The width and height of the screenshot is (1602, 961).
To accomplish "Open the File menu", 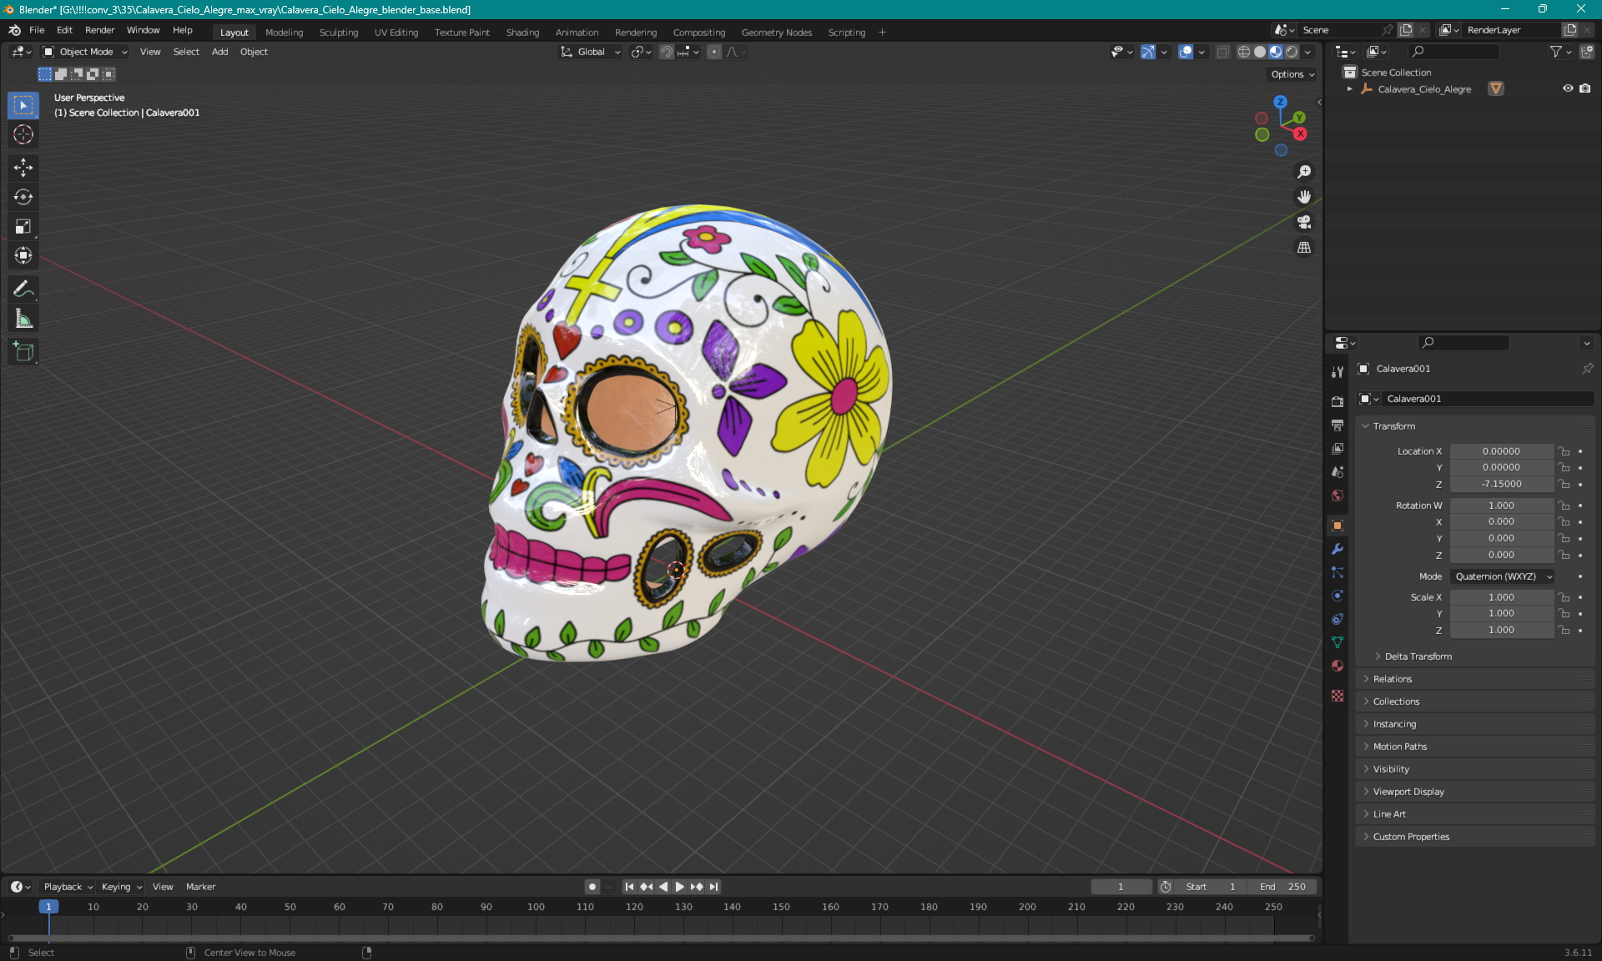I will 37,30.
